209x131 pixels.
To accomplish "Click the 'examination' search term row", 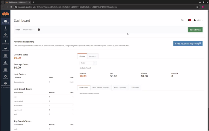I will [x=44, y=106].
